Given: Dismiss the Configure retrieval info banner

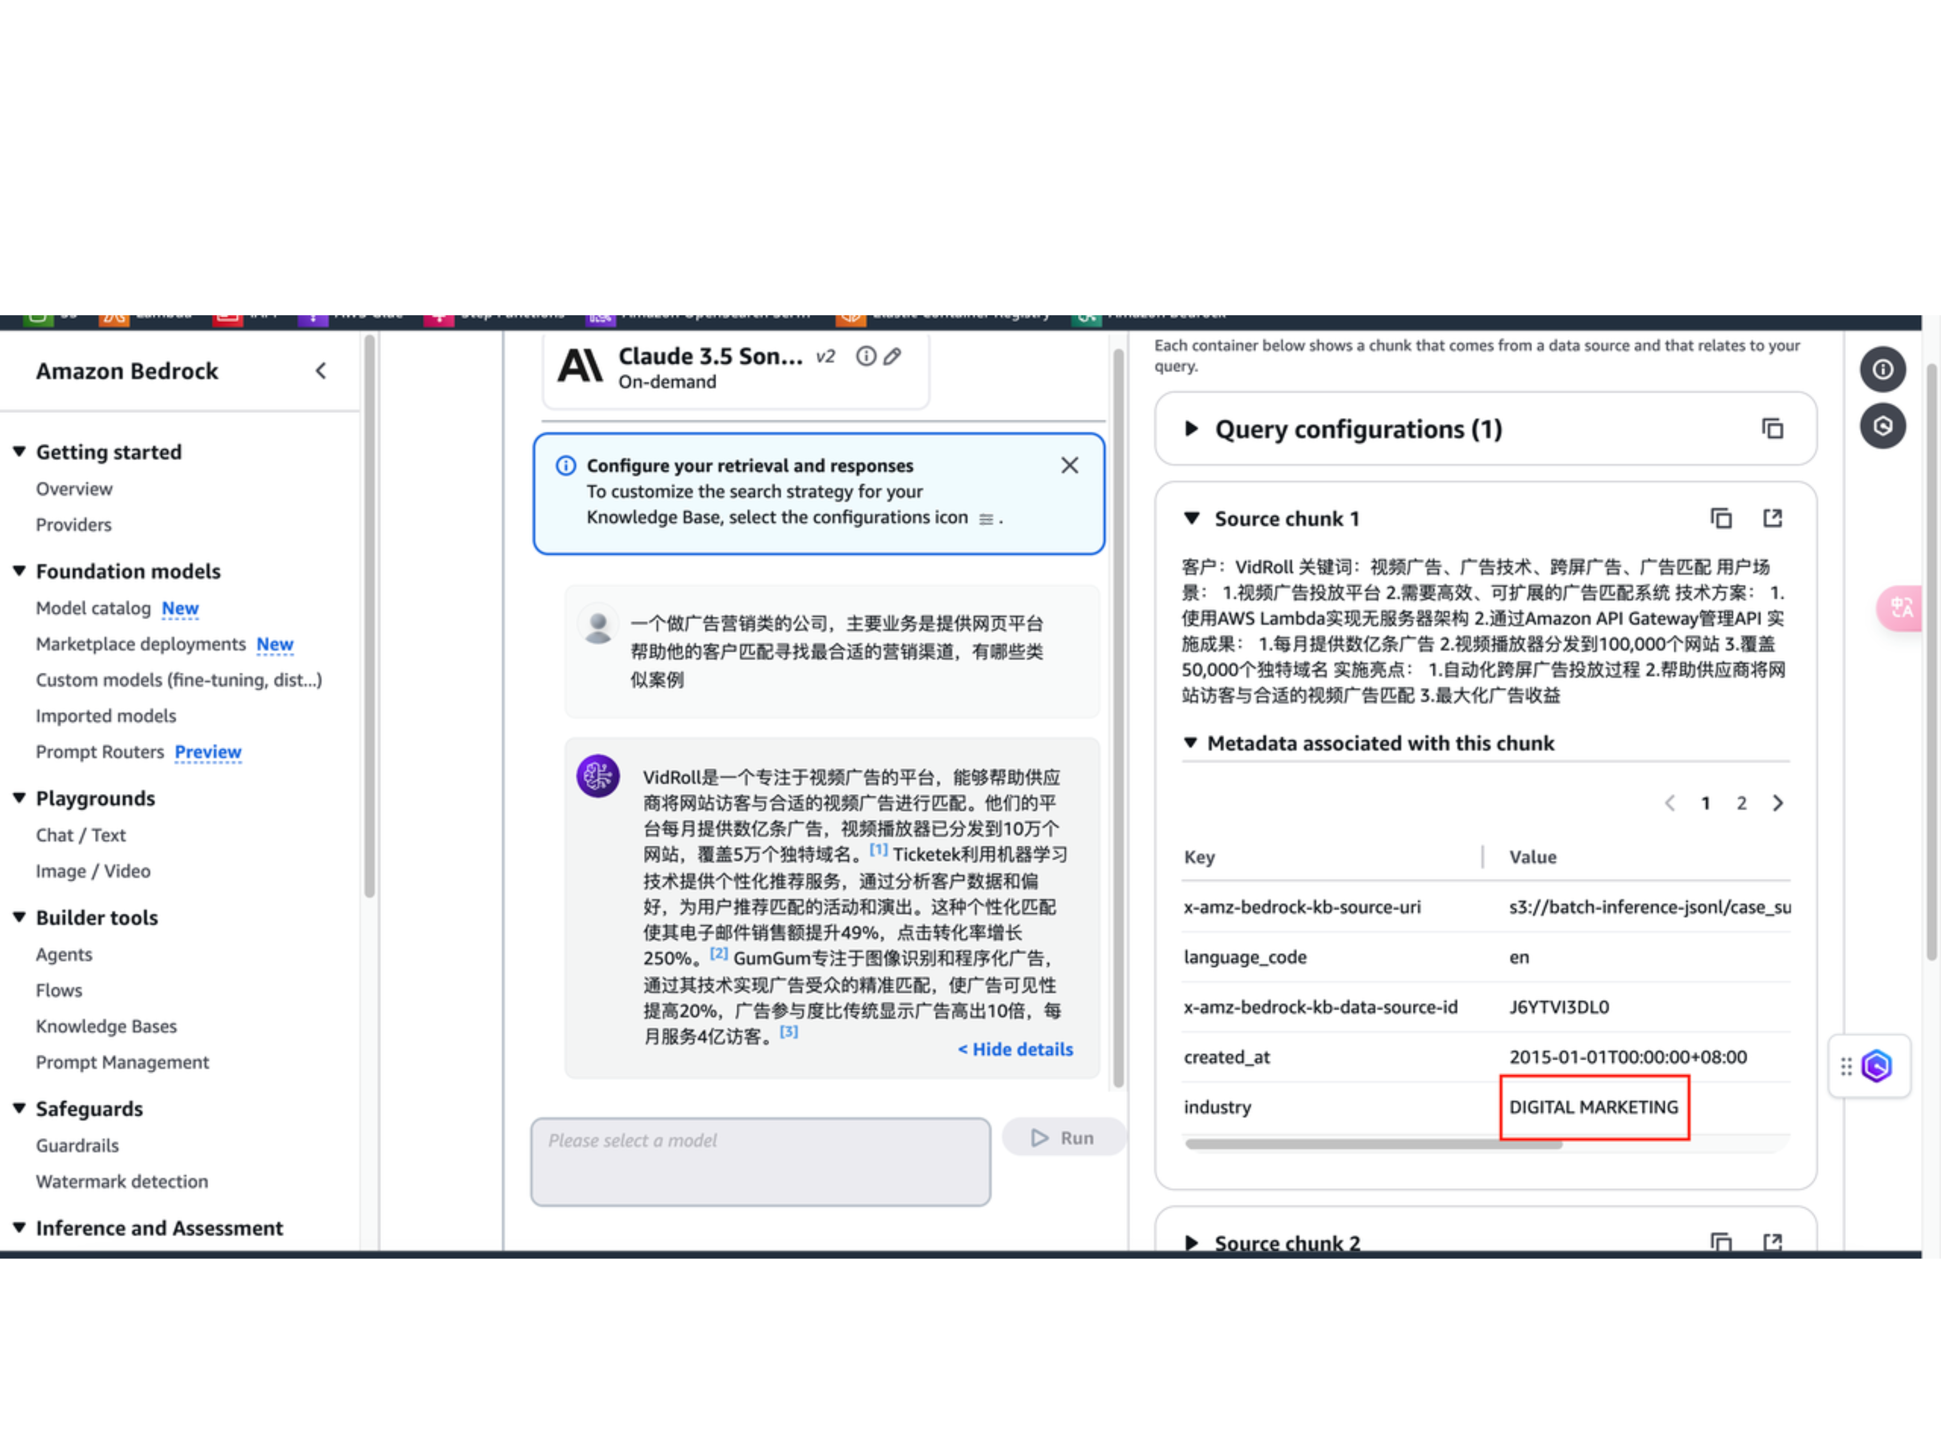Looking at the screenshot, I should 1069,466.
